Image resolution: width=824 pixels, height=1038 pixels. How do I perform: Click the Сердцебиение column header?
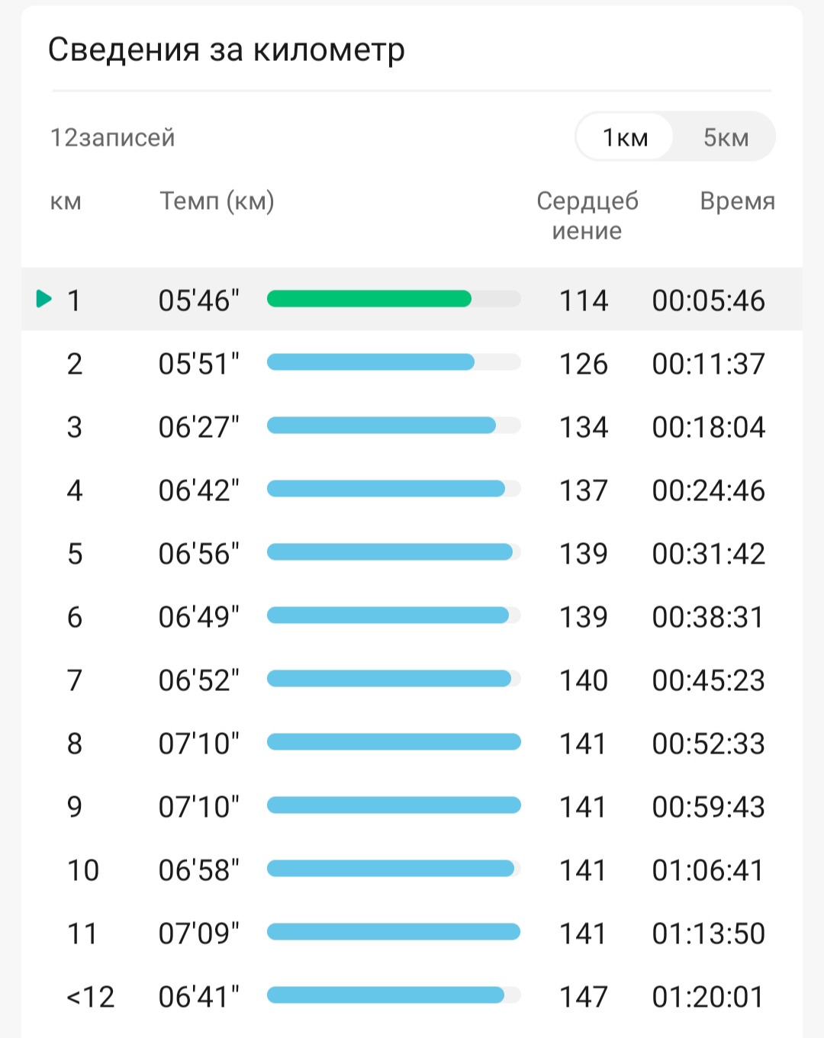pos(587,215)
